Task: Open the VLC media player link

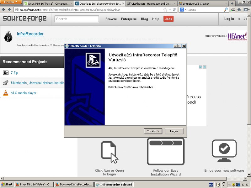Action: [x=24, y=93]
